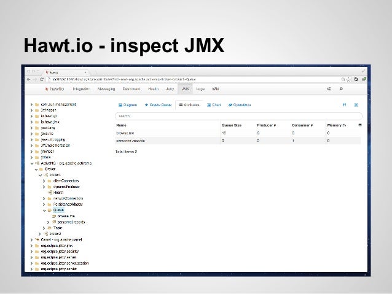The image size is (392, 294).
Task: Expand the com.sun.management tree node
Action: point(31,104)
